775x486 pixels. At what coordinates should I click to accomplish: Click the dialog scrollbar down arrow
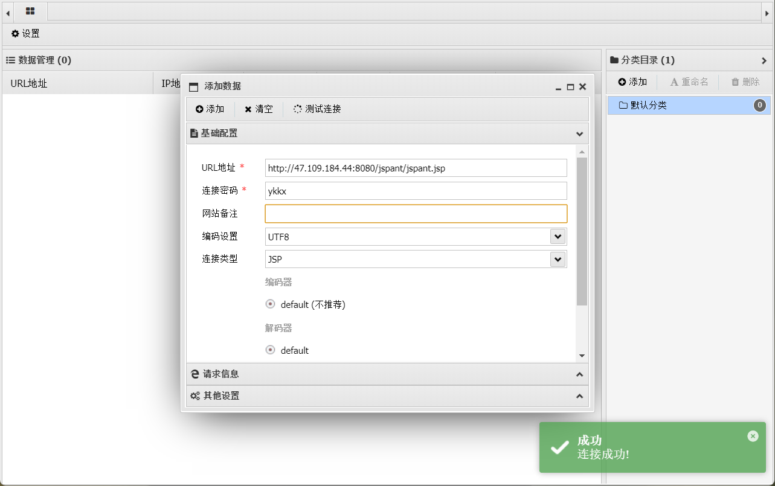[x=582, y=356]
